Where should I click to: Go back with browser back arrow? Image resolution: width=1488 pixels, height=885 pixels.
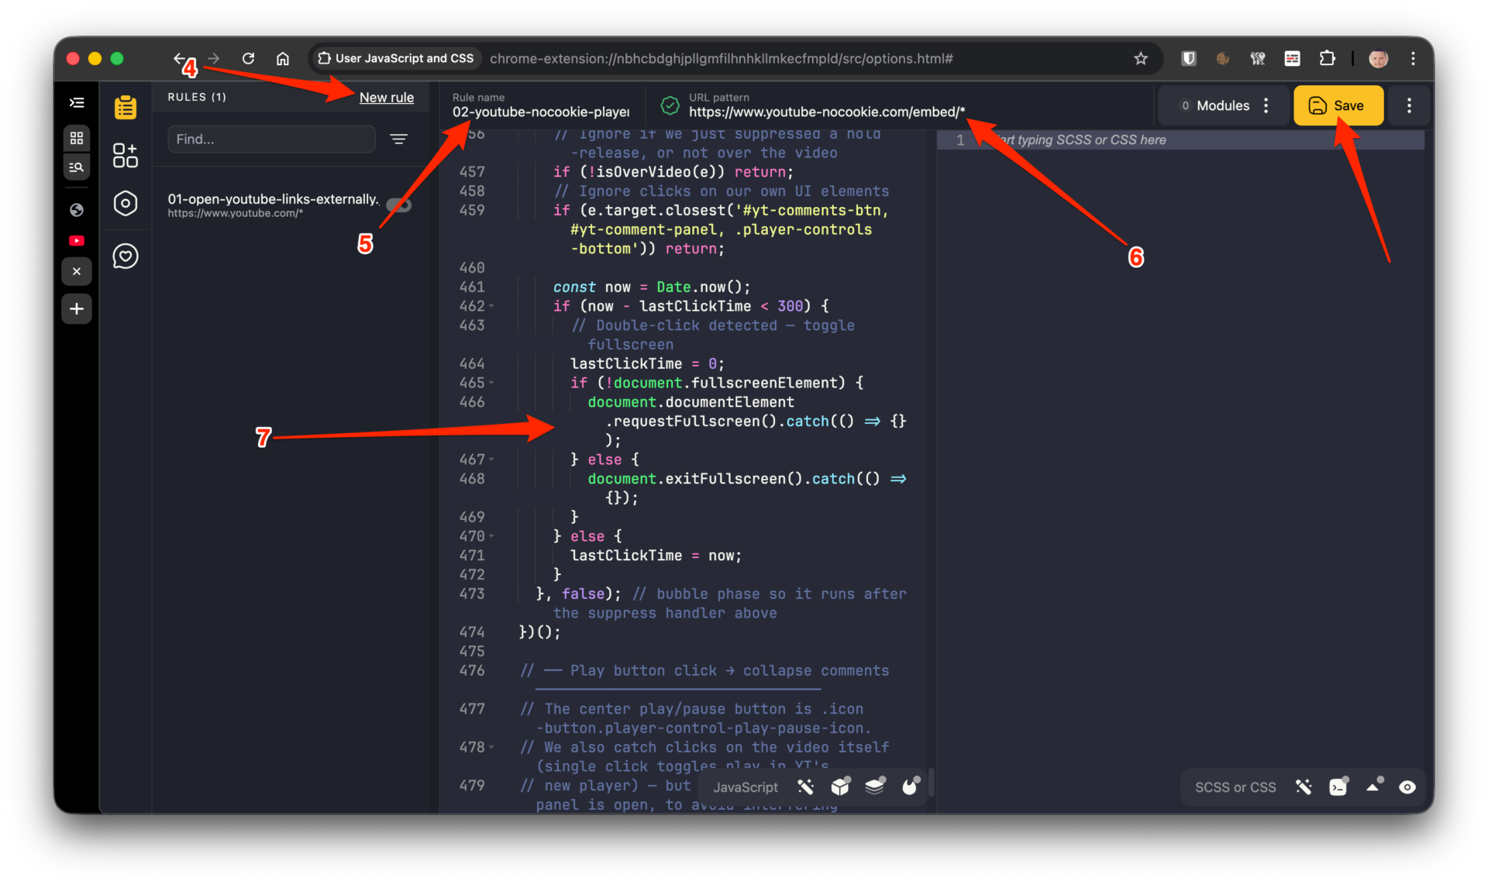pos(180,58)
